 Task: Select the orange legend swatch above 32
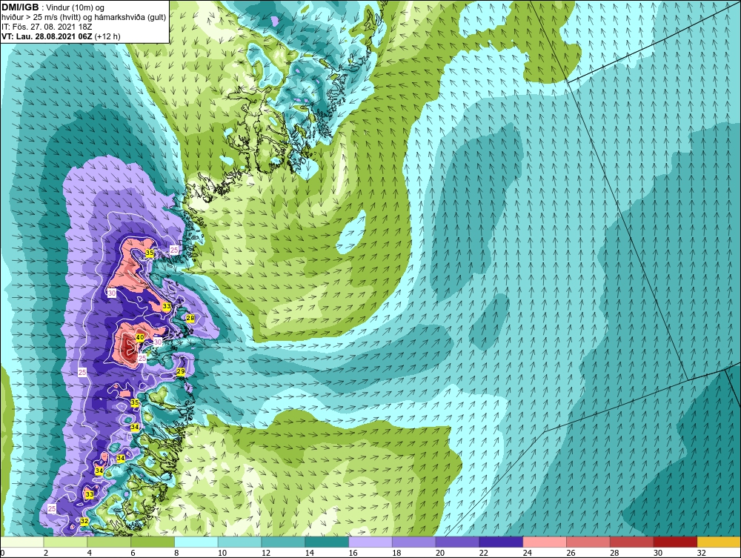pyautogui.click(x=719, y=542)
